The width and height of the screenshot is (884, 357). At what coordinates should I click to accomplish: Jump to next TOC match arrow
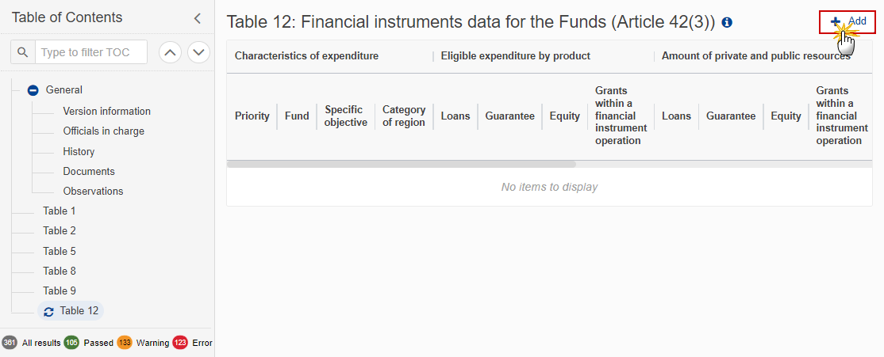point(198,52)
